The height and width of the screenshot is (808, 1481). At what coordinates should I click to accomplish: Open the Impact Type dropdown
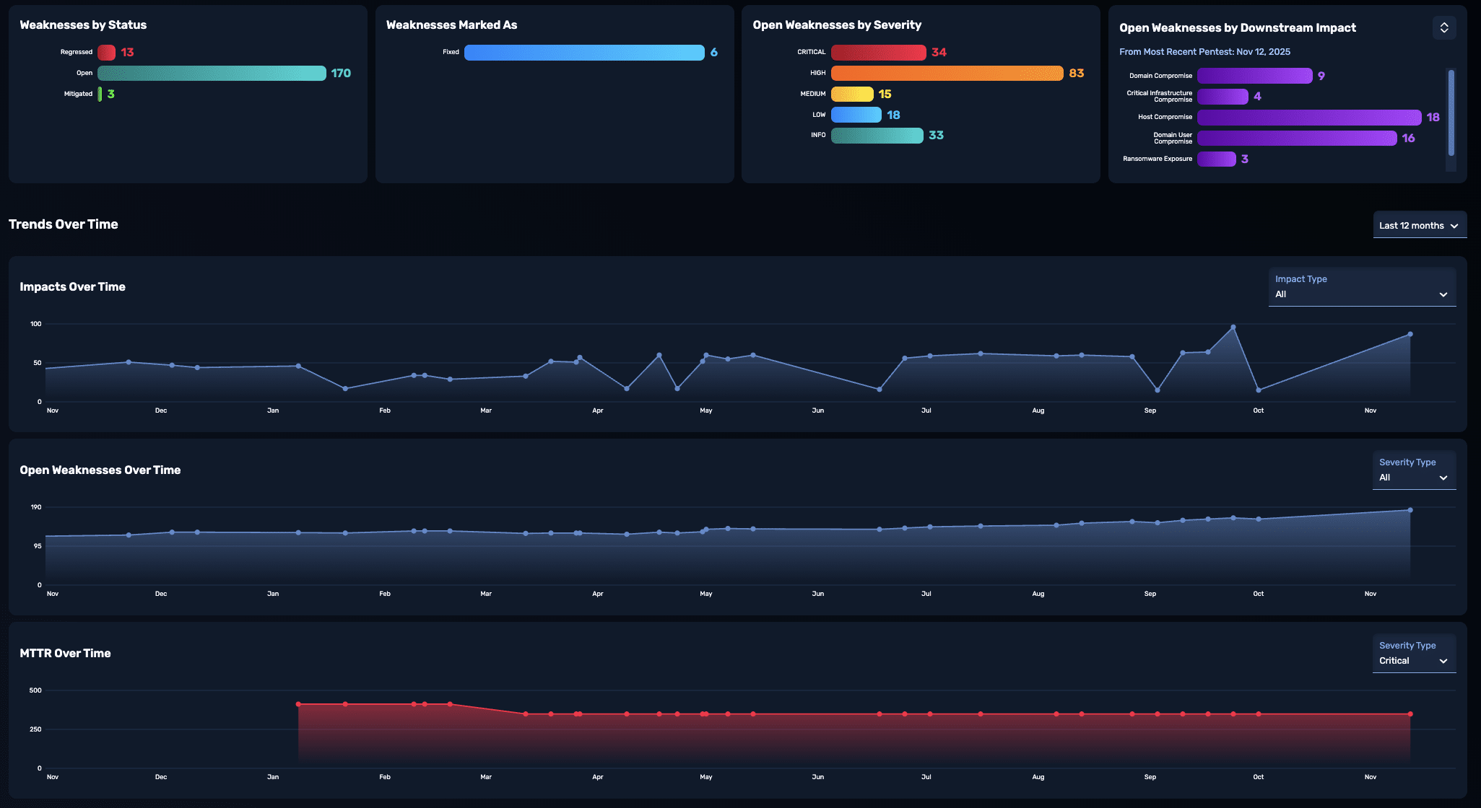1361,287
